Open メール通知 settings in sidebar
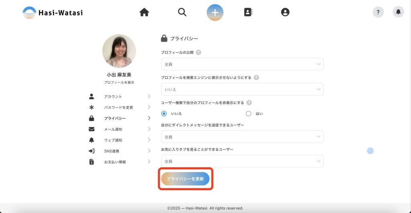This screenshot has width=411, height=213. tap(113, 129)
